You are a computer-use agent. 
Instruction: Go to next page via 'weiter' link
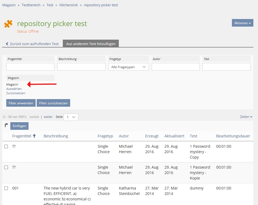(48, 117)
